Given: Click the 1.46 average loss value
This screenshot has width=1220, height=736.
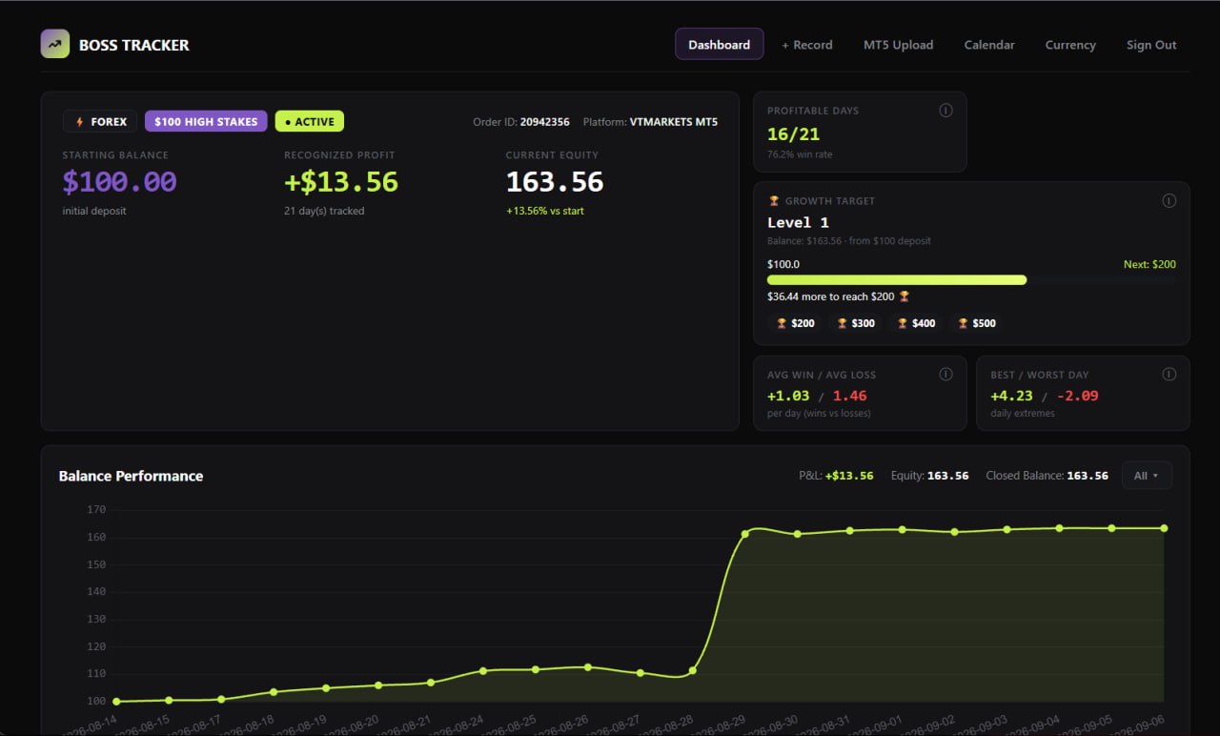Looking at the screenshot, I should click(x=850, y=396).
